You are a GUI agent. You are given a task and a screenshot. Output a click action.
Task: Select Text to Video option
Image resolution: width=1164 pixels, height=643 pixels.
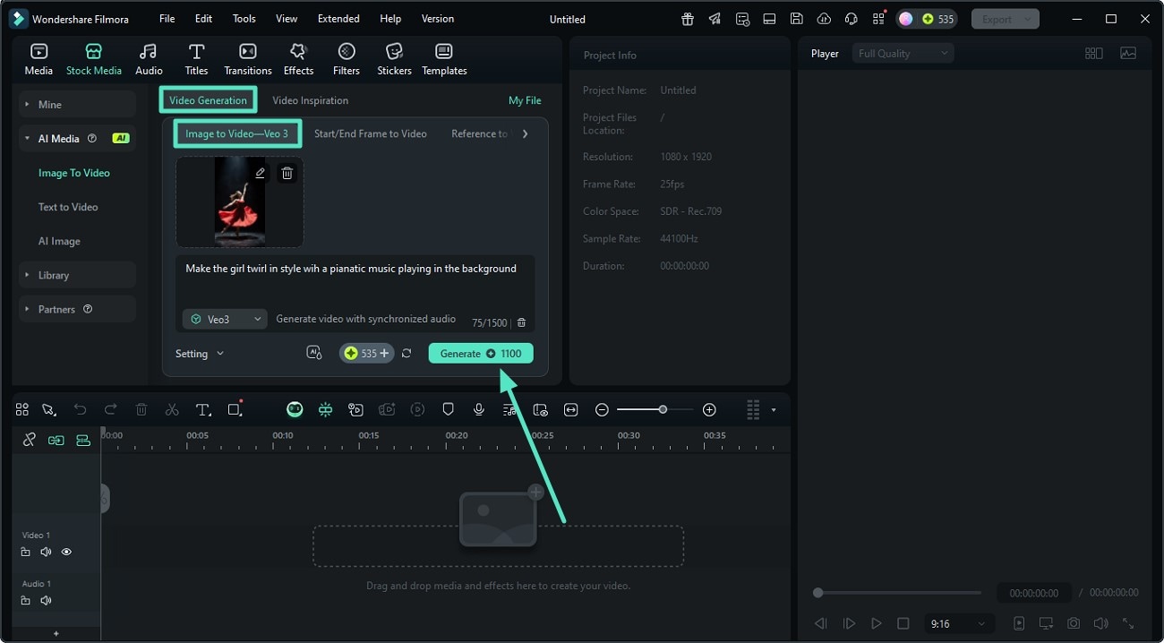68,207
